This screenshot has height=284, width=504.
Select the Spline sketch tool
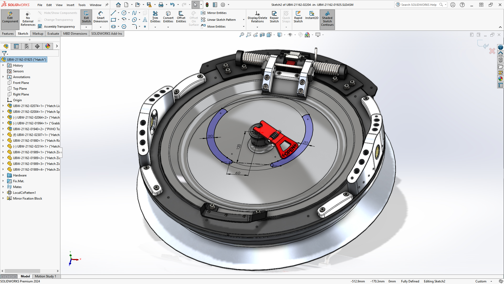[134, 13]
